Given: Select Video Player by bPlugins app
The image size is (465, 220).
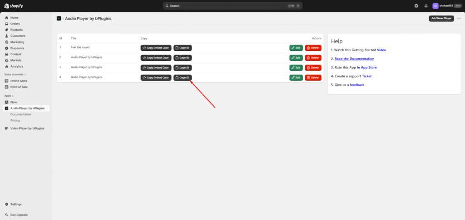Looking at the screenshot, I should point(27,128).
